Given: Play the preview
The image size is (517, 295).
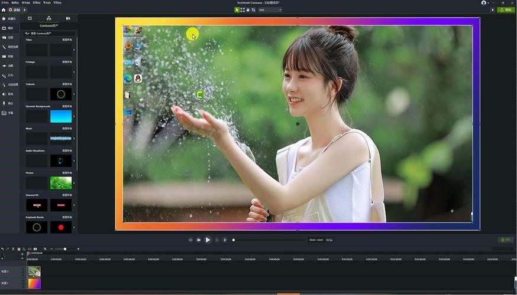Looking at the screenshot, I should (x=208, y=240).
